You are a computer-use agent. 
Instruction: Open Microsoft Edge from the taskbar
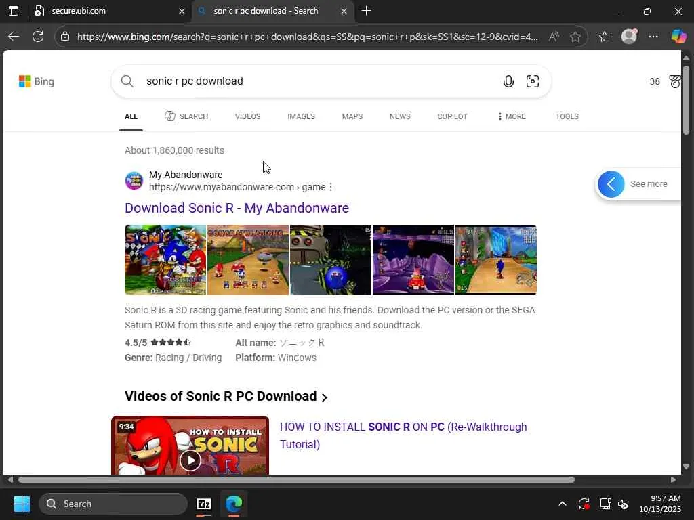click(233, 504)
